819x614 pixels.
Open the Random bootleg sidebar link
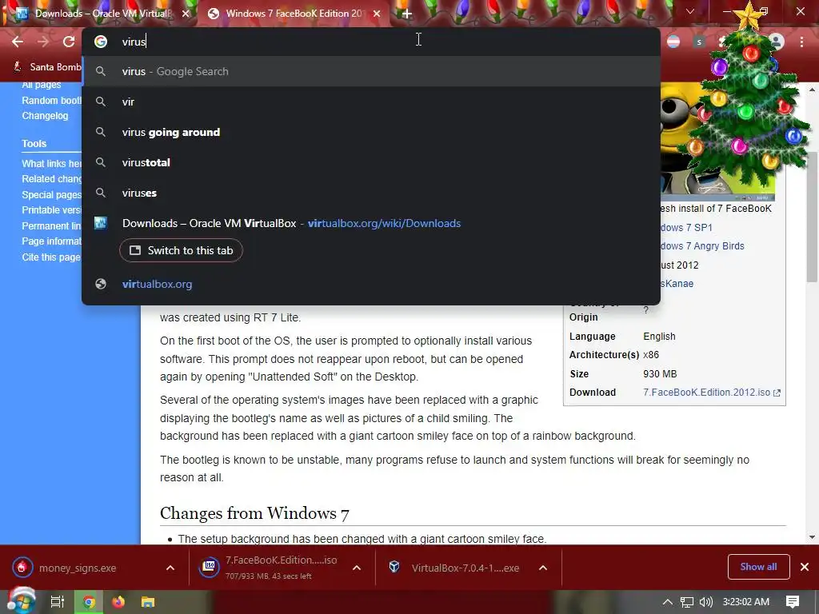51,100
